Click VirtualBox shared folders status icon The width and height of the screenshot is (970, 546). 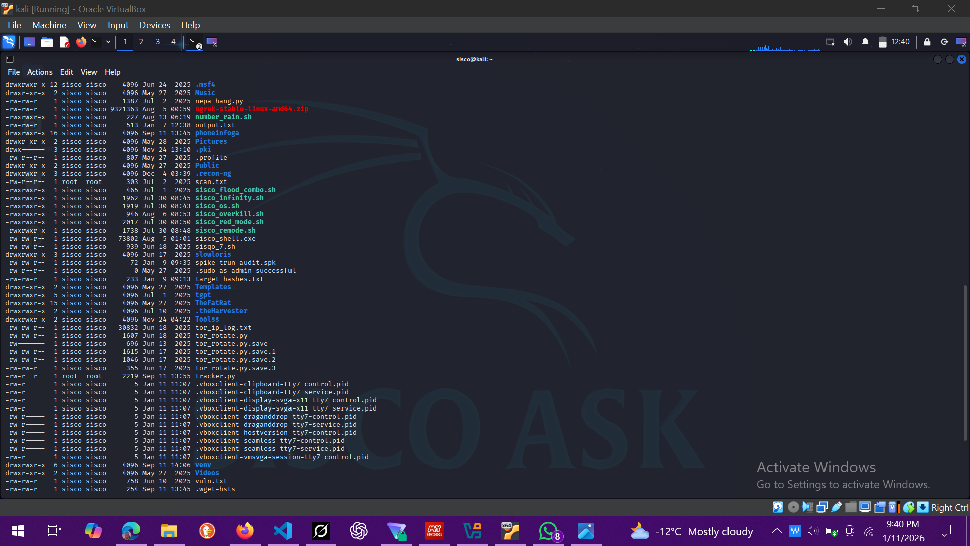[x=851, y=507]
